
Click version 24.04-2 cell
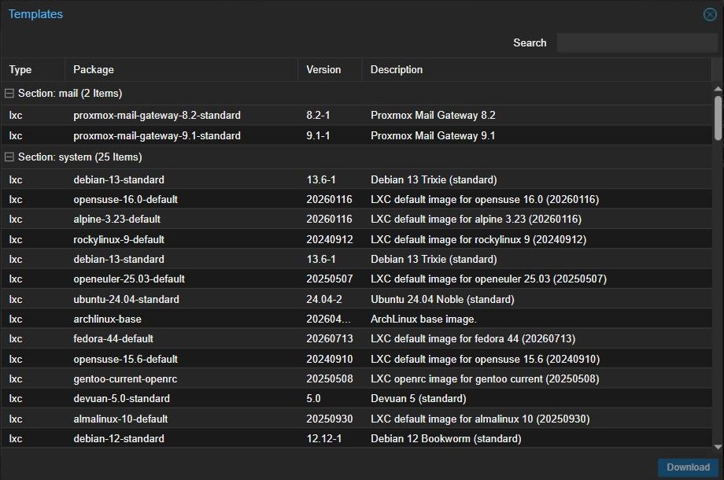(x=324, y=299)
